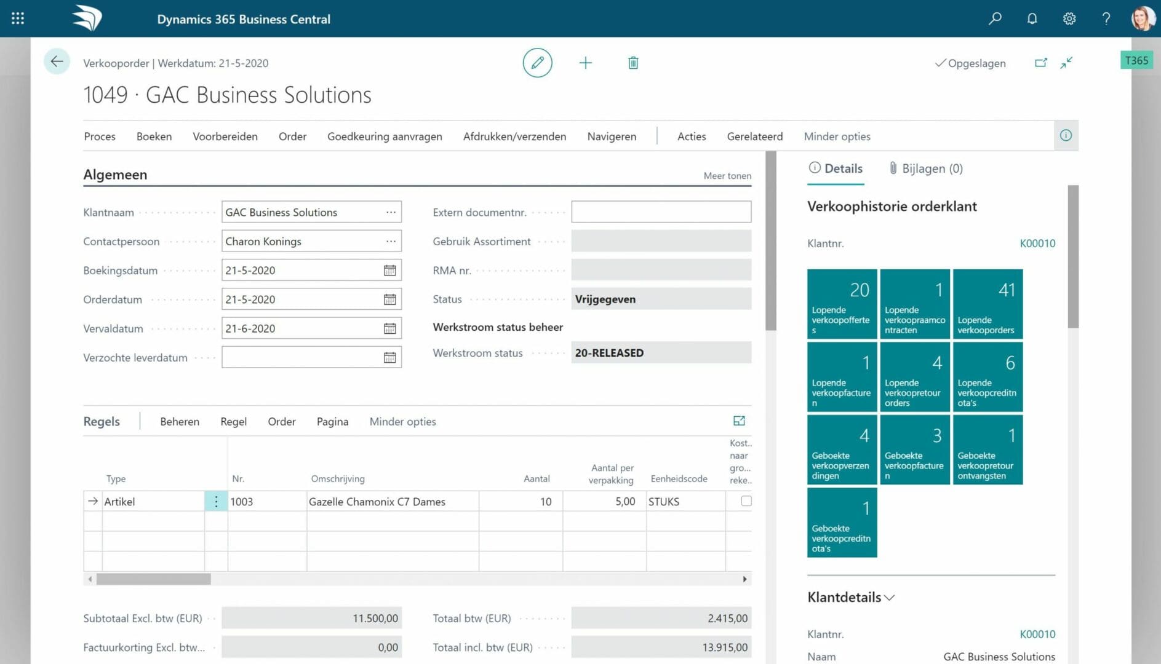Go back with the arrow button
This screenshot has width=1161, height=664.
[57, 61]
